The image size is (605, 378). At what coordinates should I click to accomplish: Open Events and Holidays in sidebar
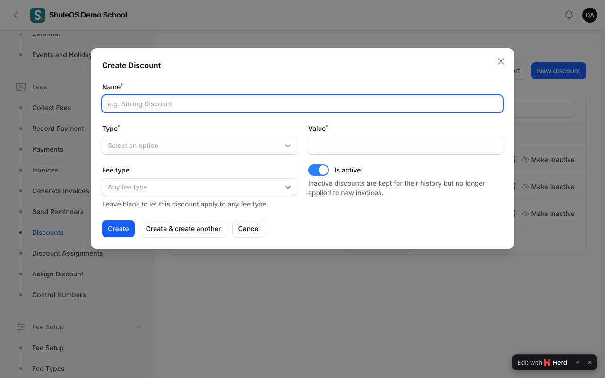(x=61, y=55)
